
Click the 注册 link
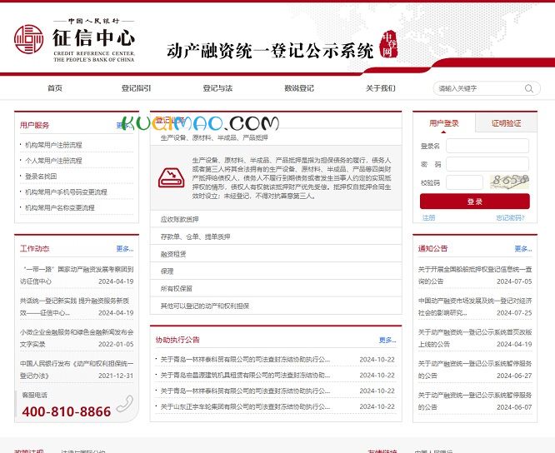[x=428, y=217]
